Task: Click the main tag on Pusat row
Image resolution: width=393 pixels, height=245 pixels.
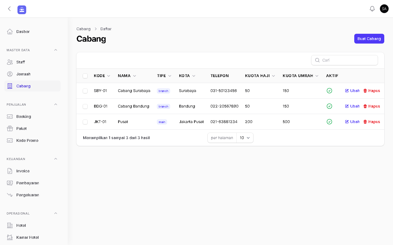Action: pos(162,122)
